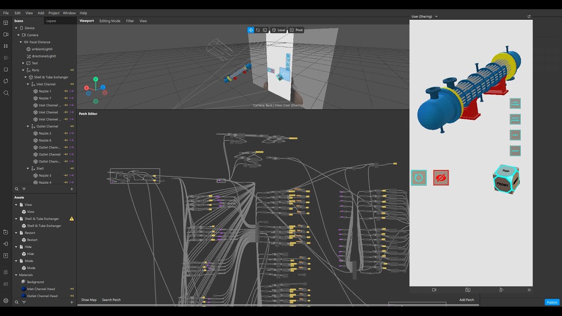Click the add-to-library folder icon
This screenshot has height=316, width=562.
tap(6, 232)
